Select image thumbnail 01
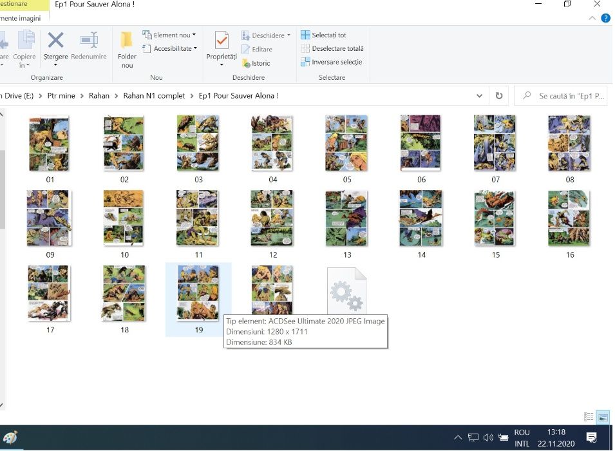 pos(50,143)
